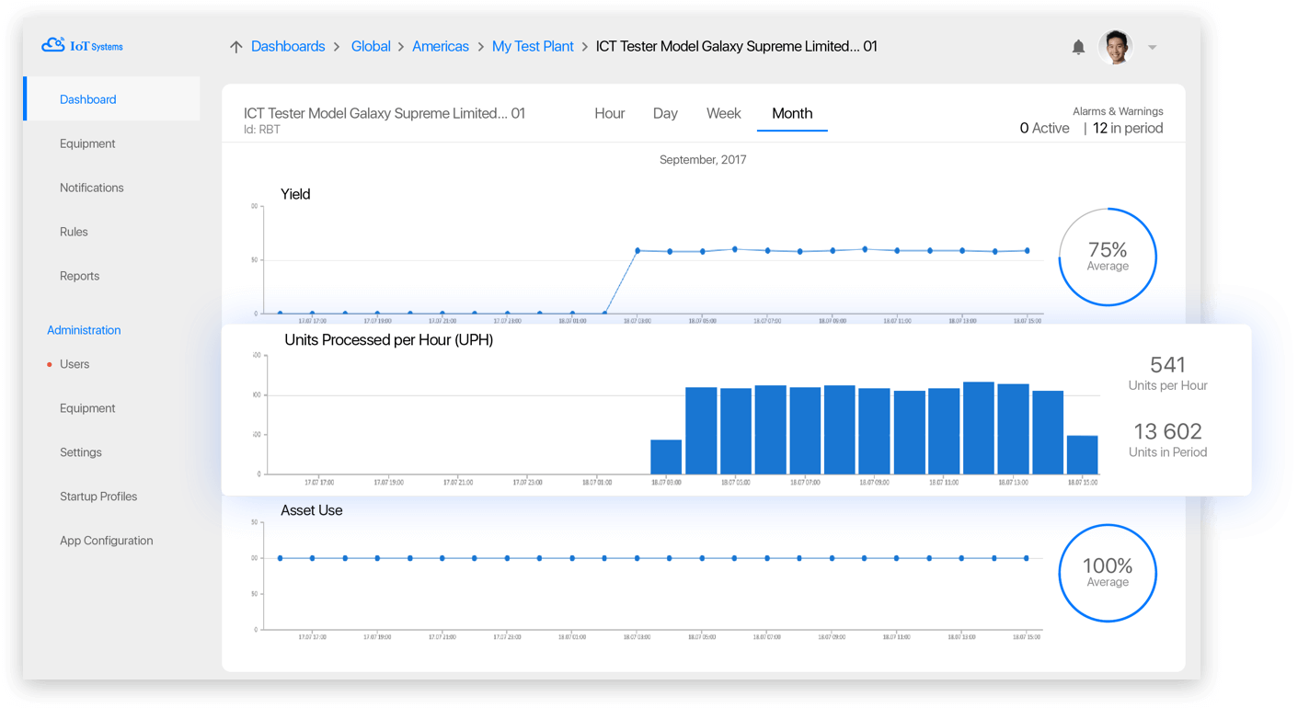Open Users under Administration
Viewport: 1298px width, 708px height.
(75, 364)
